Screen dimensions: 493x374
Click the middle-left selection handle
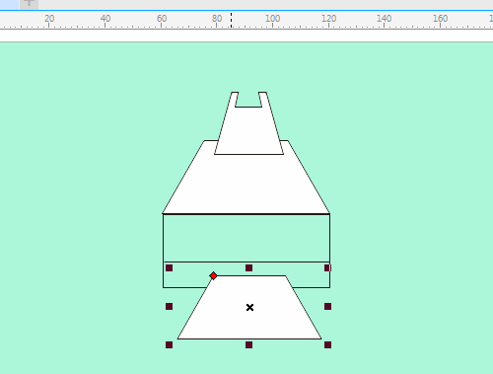[x=170, y=307]
